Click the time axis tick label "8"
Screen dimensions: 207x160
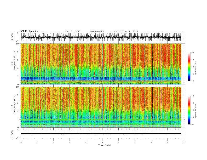[151, 142]
